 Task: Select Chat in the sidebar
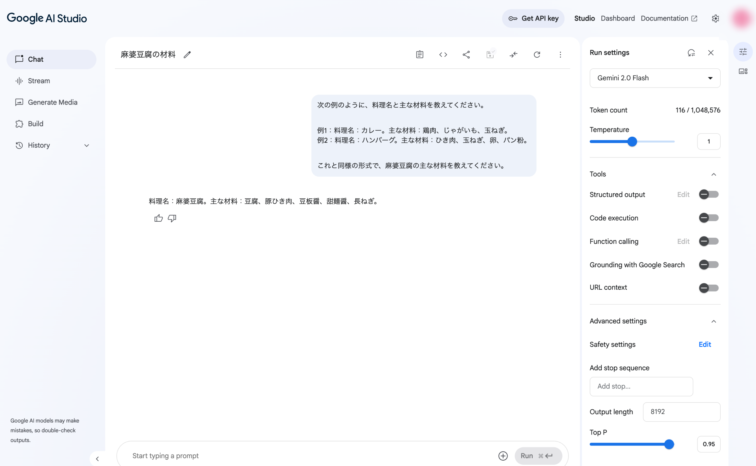[51, 59]
